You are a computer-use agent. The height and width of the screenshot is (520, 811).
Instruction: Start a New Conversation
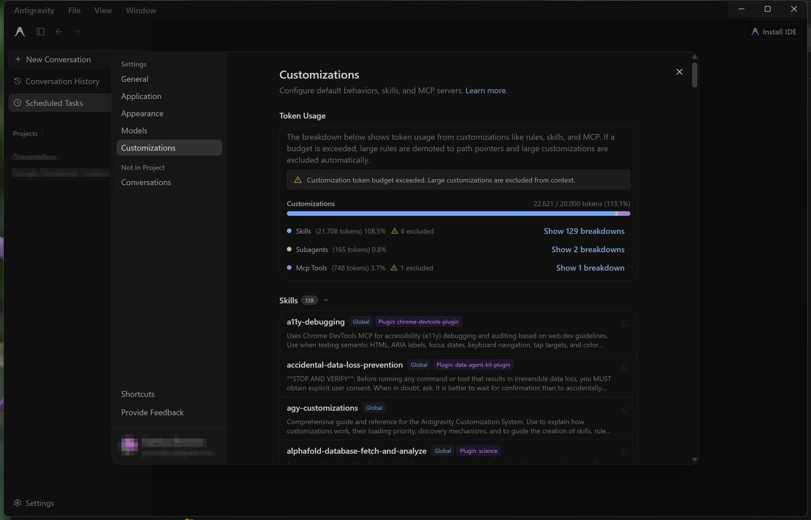(60, 59)
